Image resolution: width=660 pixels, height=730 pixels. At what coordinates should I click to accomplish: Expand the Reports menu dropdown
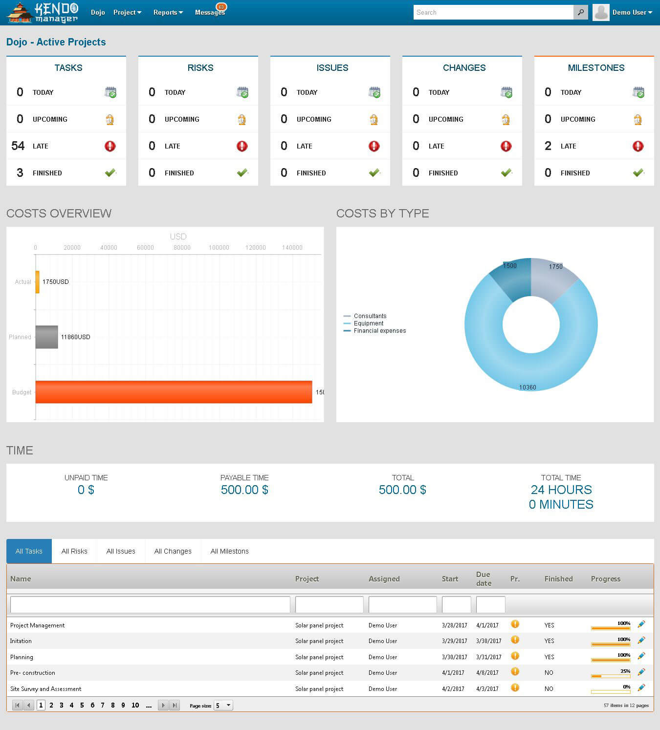tap(168, 12)
